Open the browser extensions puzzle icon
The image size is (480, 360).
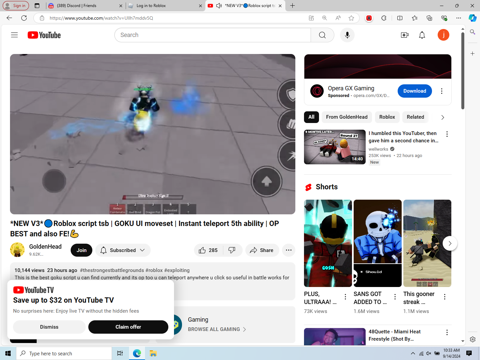(384, 18)
